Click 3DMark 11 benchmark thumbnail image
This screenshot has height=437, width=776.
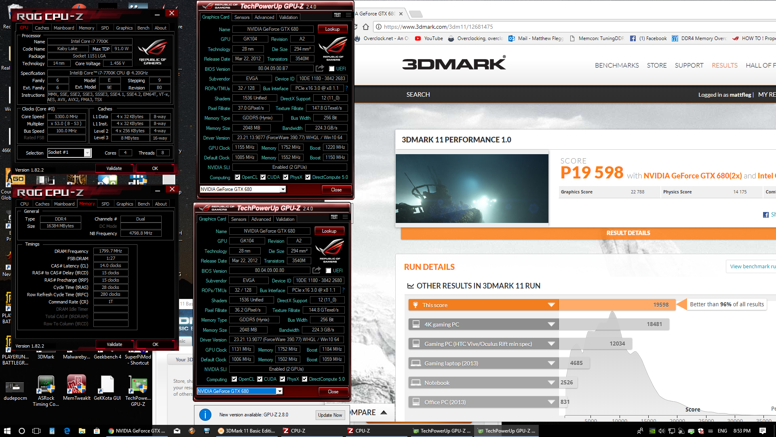[472, 188]
